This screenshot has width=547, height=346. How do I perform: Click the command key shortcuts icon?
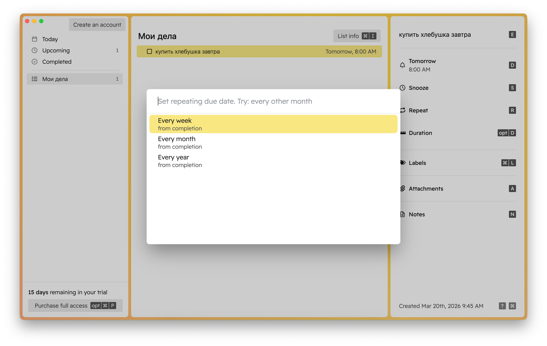(x=512, y=306)
